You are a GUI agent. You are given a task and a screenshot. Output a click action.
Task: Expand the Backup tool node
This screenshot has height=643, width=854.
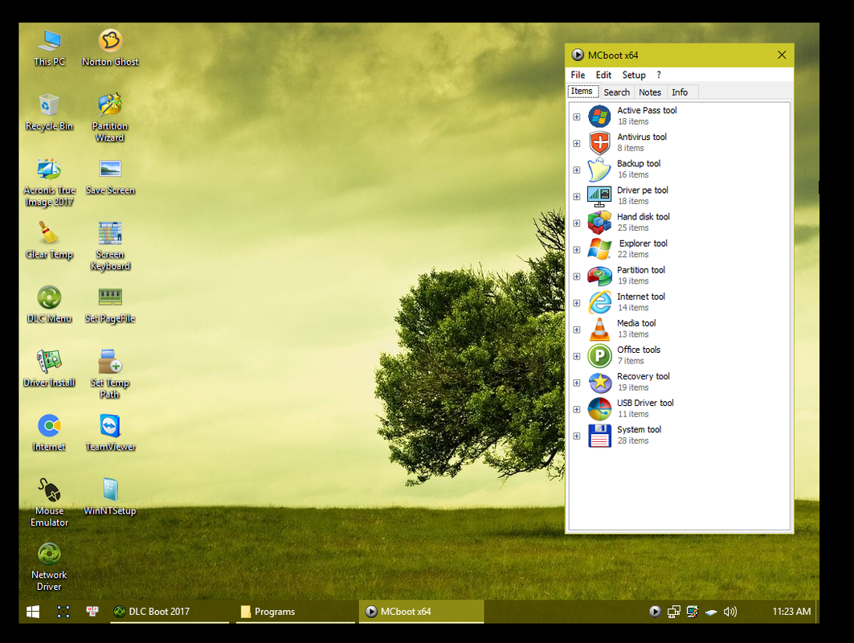[x=577, y=170]
